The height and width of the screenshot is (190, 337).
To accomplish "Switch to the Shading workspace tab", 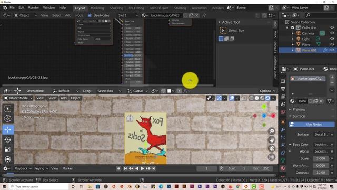I will tap(180, 8).
